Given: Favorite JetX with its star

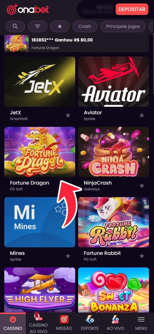Looking at the screenshot, I should tap(68, 115).
